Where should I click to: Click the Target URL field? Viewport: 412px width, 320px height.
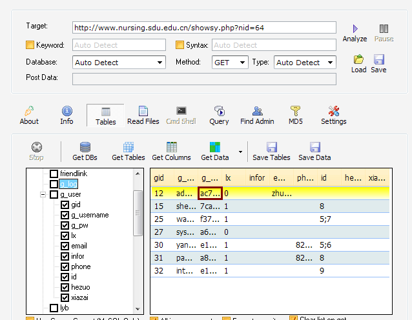[x=204, y=28]
